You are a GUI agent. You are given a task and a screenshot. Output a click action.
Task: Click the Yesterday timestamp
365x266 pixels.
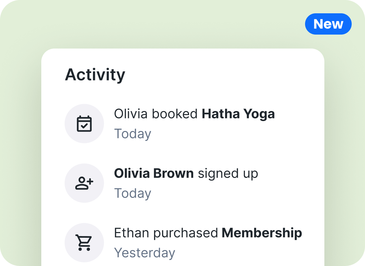click(145, 253)
